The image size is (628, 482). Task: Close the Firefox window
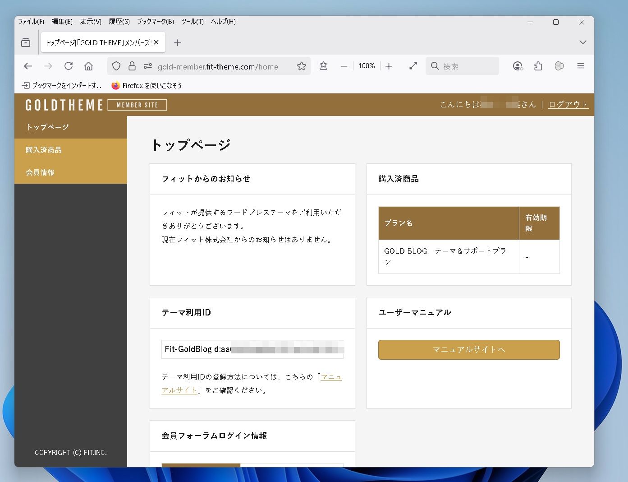point(582,22)
